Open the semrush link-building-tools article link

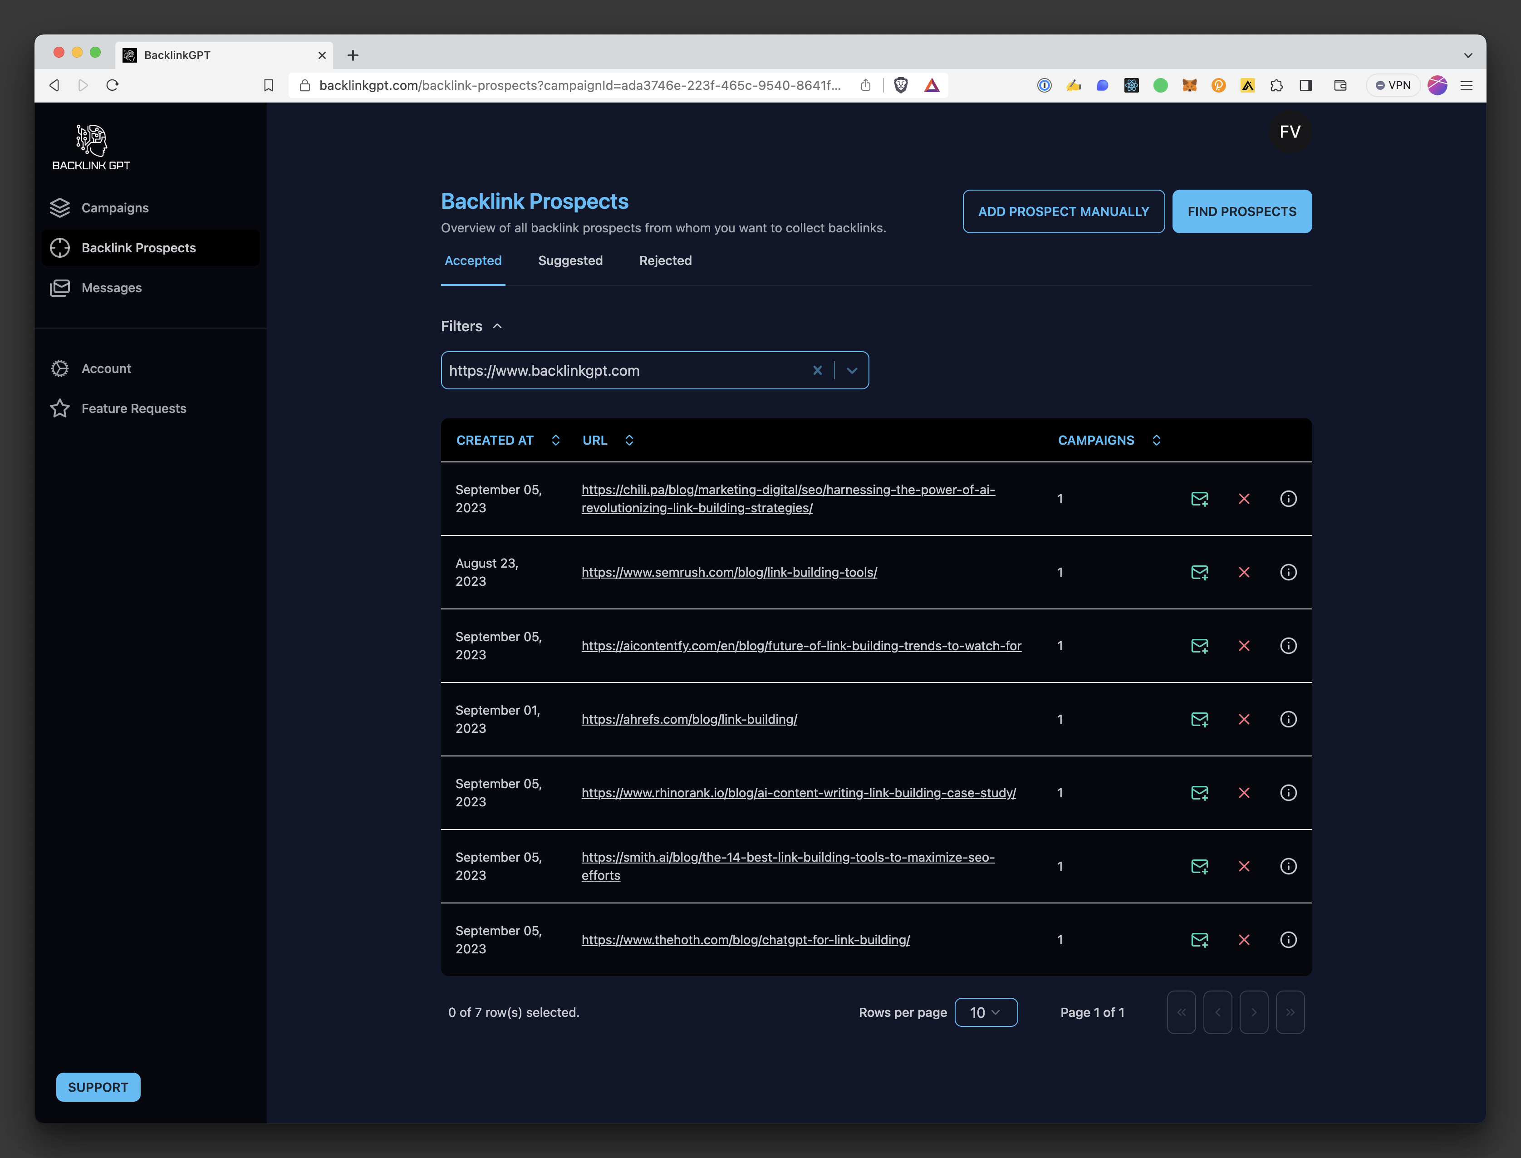728,572
